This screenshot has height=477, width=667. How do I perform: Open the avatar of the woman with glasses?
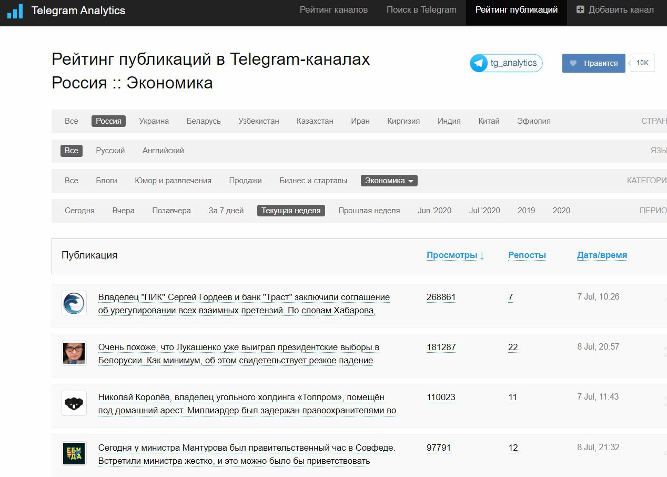(x=74, y=353)
